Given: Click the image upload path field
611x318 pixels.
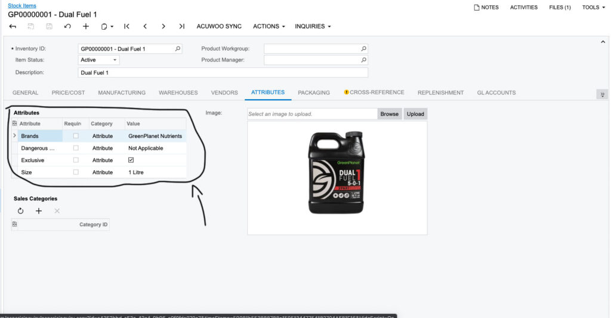Looking at the screenshot, I should click(312, 114).
